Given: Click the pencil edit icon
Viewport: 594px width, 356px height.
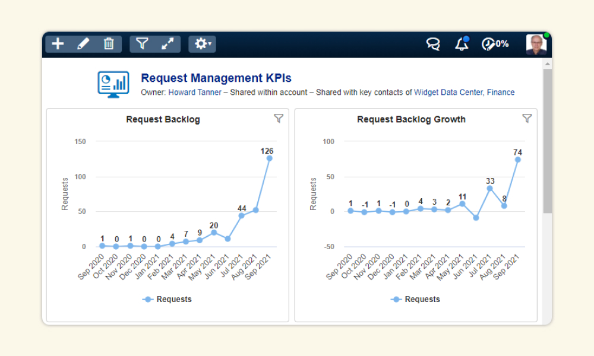Looking at the screenshot, I should coord(83,44).
